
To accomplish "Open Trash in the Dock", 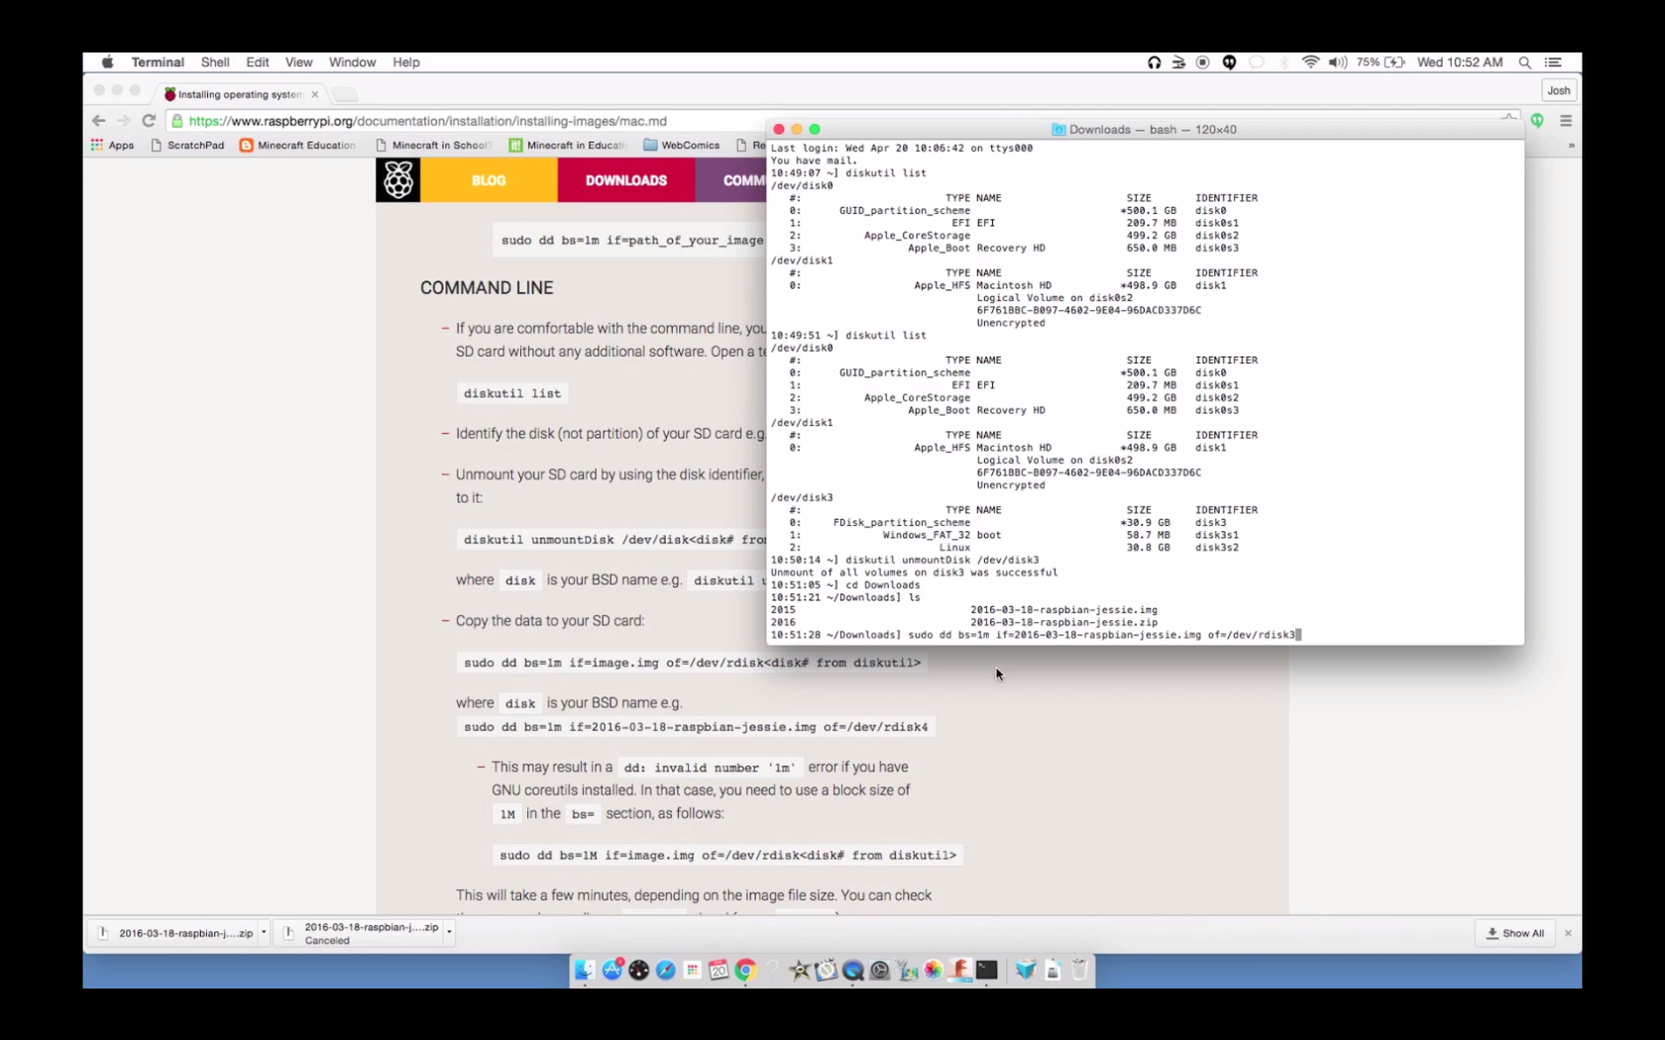I will 1079,970.
